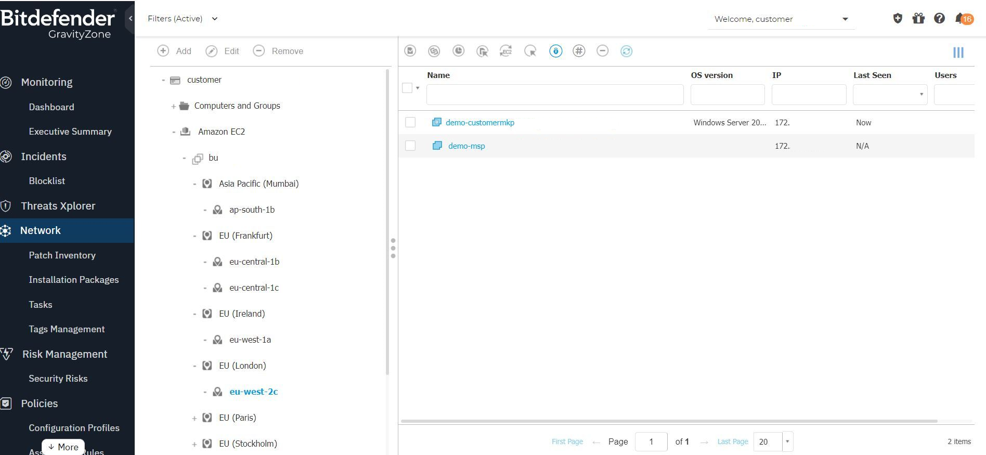Click the Name filter input field
This screenshot has height=455, width=986.
click(x=554, y=95)
